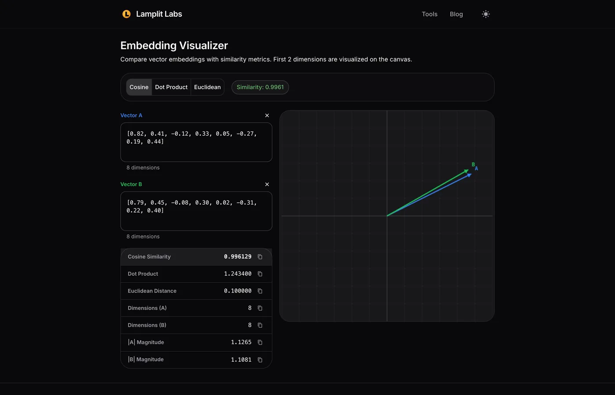Viewport: 615px width, 395px height.
Task: Click the Lamplit Labs brand name
Action: (159, 14)
